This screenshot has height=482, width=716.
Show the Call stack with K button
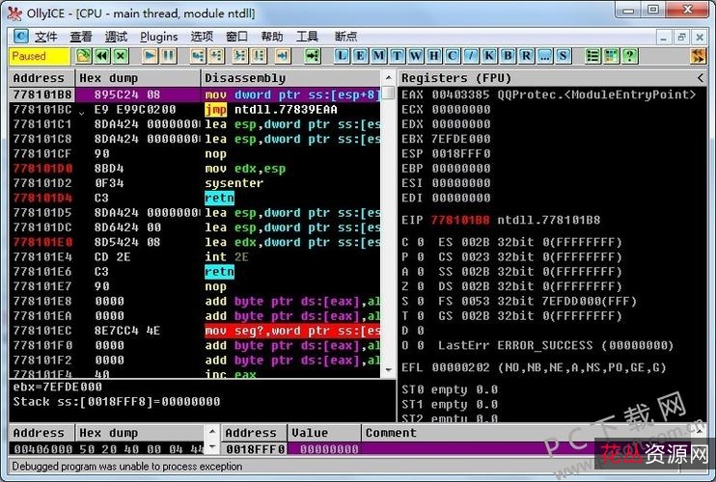(x=488, y=56)
